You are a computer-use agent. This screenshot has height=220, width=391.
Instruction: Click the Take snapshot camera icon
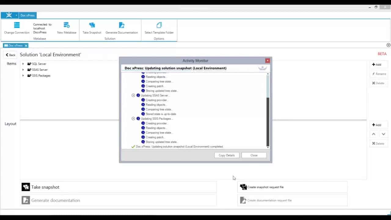pyautogui.click(x=26, y=187)
